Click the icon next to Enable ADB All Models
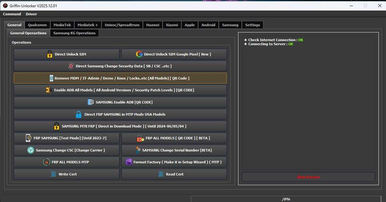This screenshot has width=386, height=202. (49, 90)
